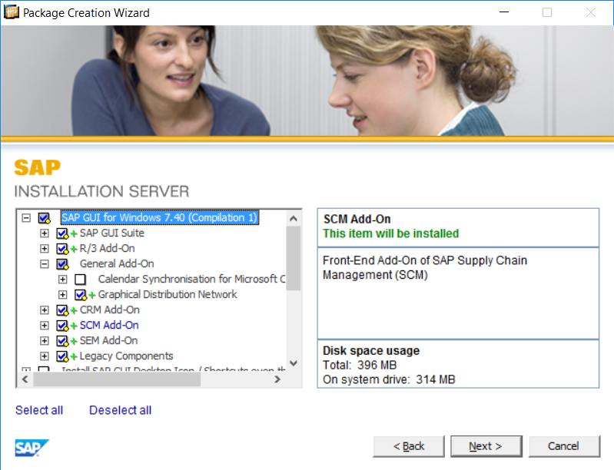The width and height of the screenshot is (614, 470).
Task: Uncheck the Legacy Components checkbox
Action: pos(62,356)
